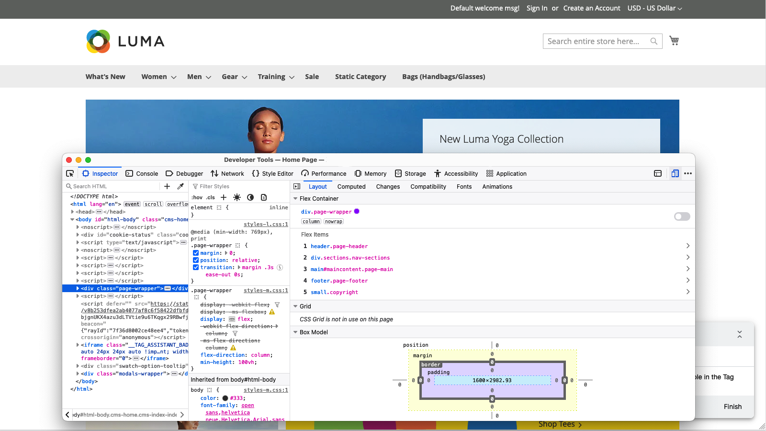
Task: Collapse the Grid section
Action: click(x=295, y=306)
